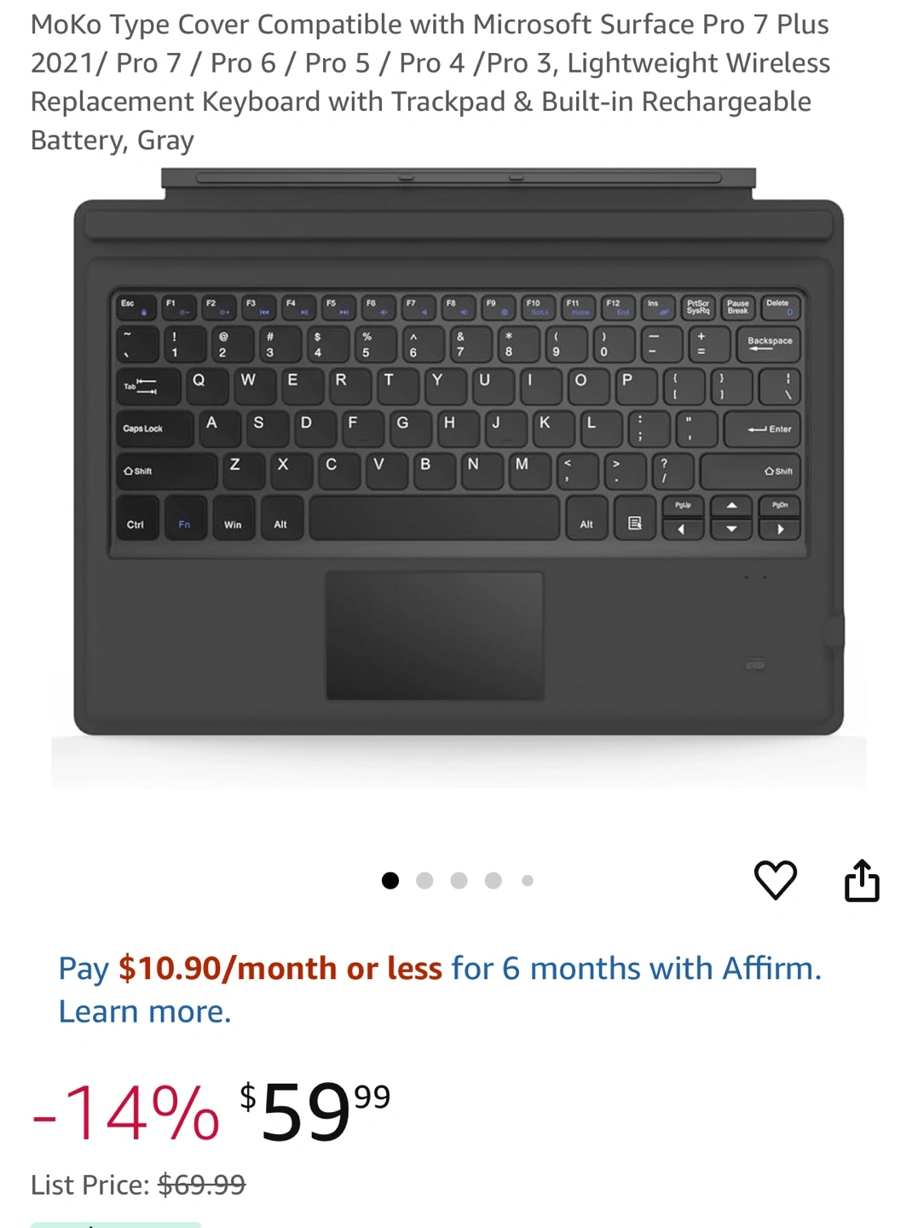918x1228 pixels.
Task: Select the first filled image carousel dot
Action: (390, 881)
